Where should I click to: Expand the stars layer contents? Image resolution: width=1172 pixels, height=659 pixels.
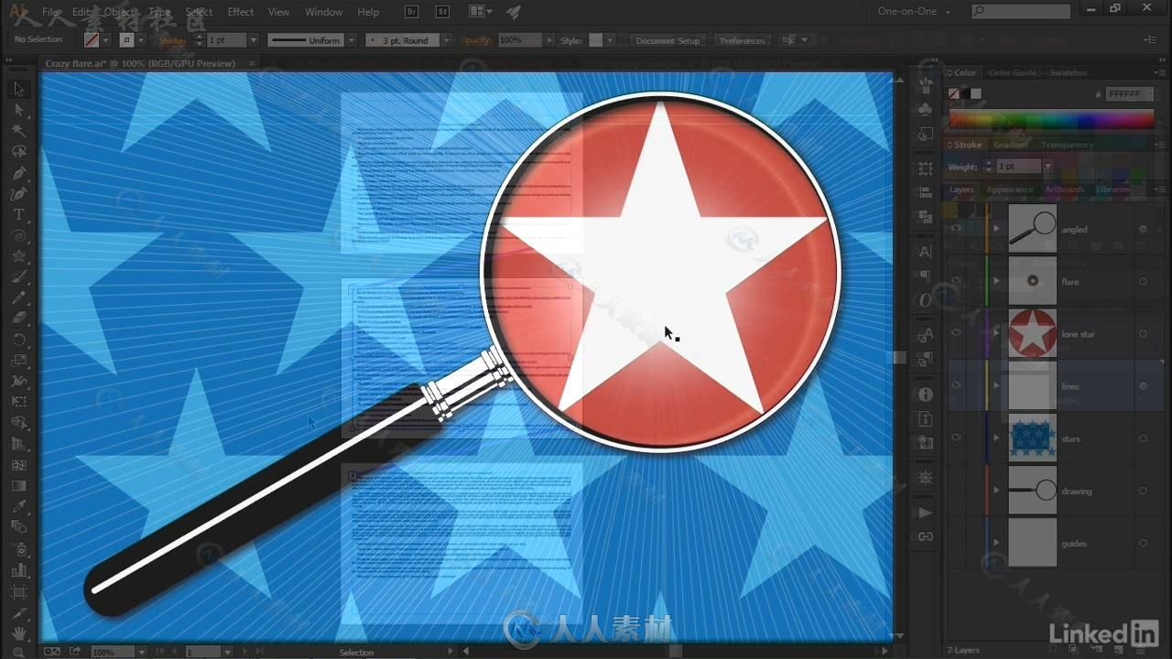point(996,438)
